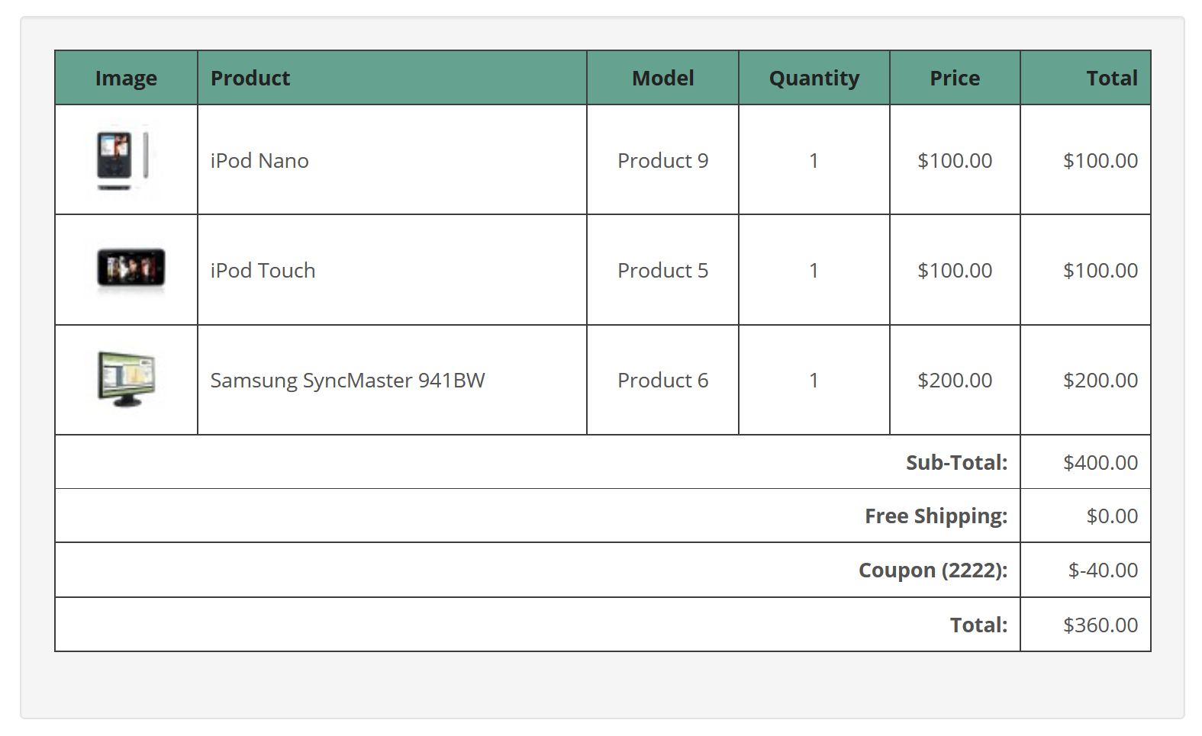Click the Image column header
Image resolution: width=1202 pixels, height=736 pixels.
126,78
